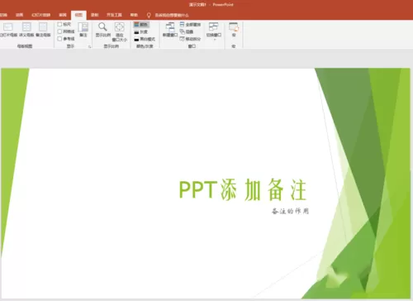Image resolution: width=413 pixels, height=301 pixels.
Task: Select the slide title "PPT添加备注"
Action: [243, 189]
